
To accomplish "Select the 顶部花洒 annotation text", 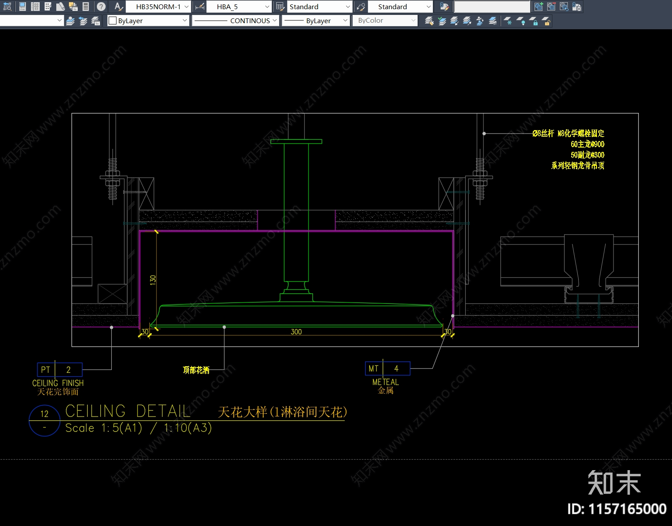I will (196, 370).
